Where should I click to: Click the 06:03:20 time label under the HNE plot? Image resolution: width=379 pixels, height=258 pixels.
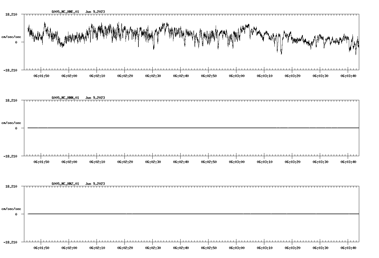tap(292, 76)
